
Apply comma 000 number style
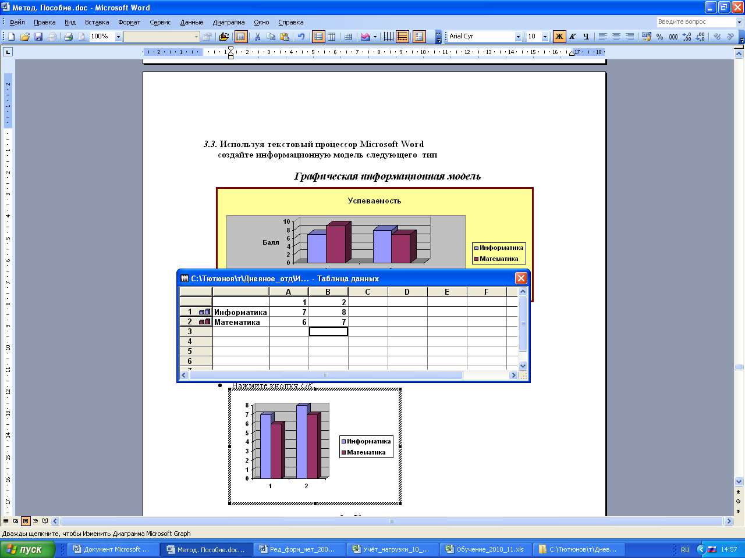[673, 37]
